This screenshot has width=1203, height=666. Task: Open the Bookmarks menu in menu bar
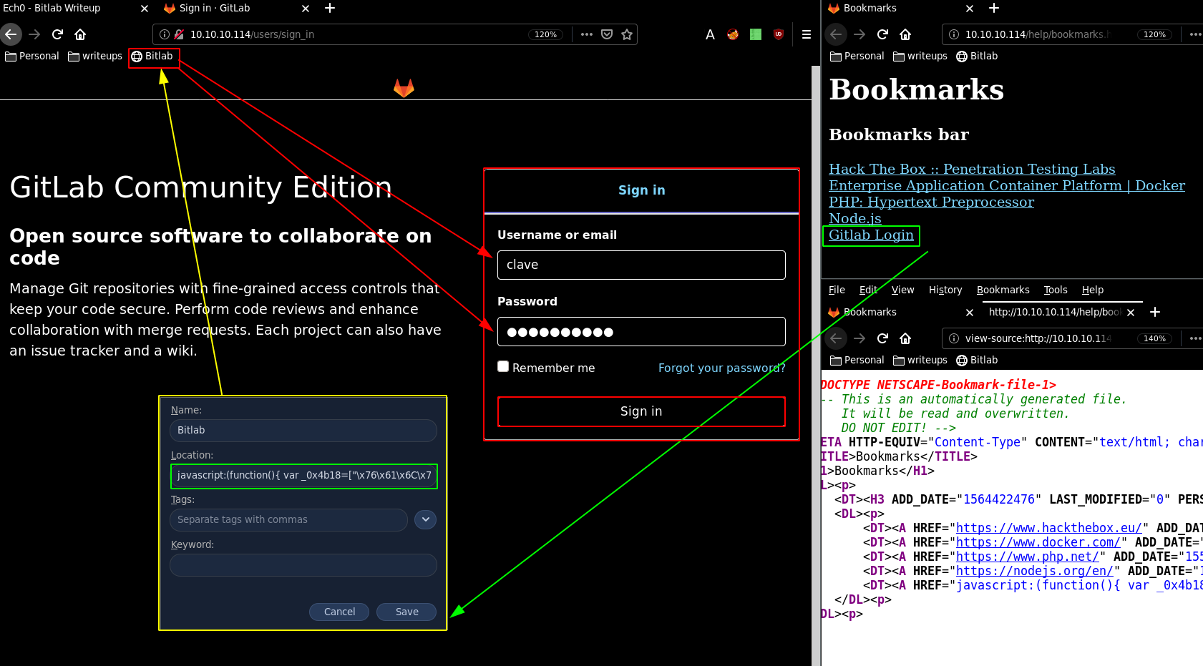click(x=1003, y=290)
